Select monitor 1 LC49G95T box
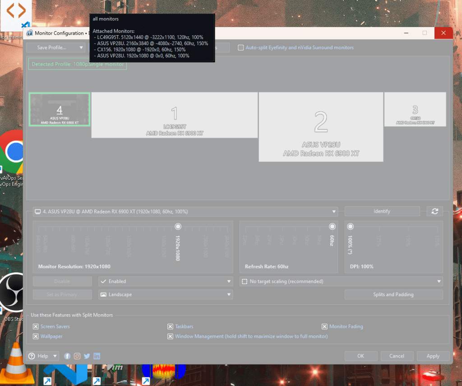Viewport: 462px width, 386px height. pos(175,115)
